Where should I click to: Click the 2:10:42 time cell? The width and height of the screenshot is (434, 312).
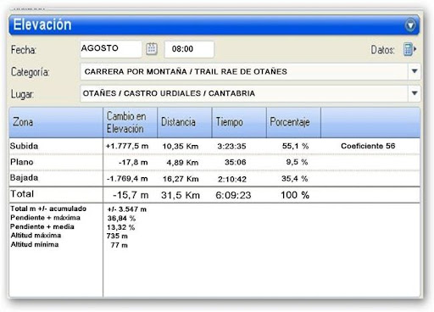(x=232, y=179)
